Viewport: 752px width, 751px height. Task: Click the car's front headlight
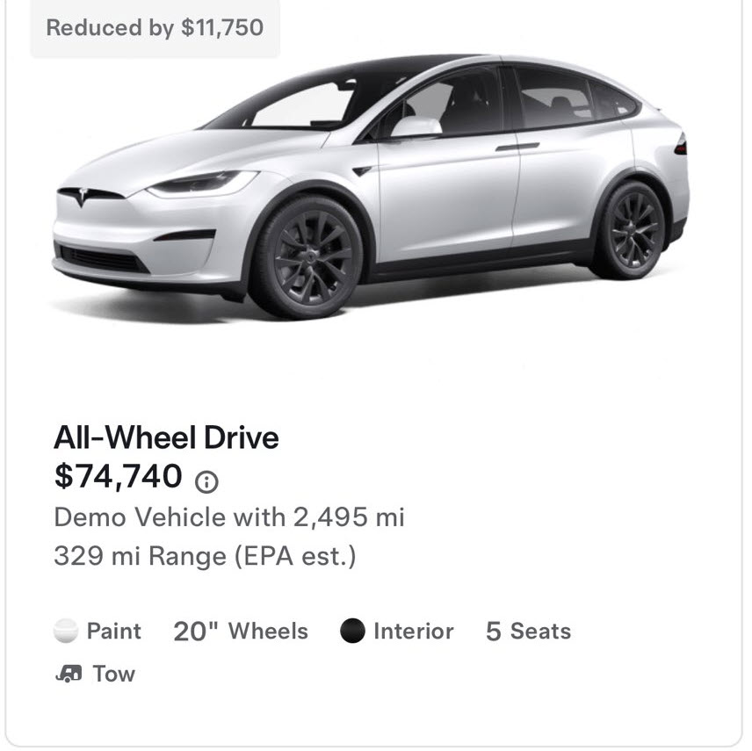[x=202, y=184]
